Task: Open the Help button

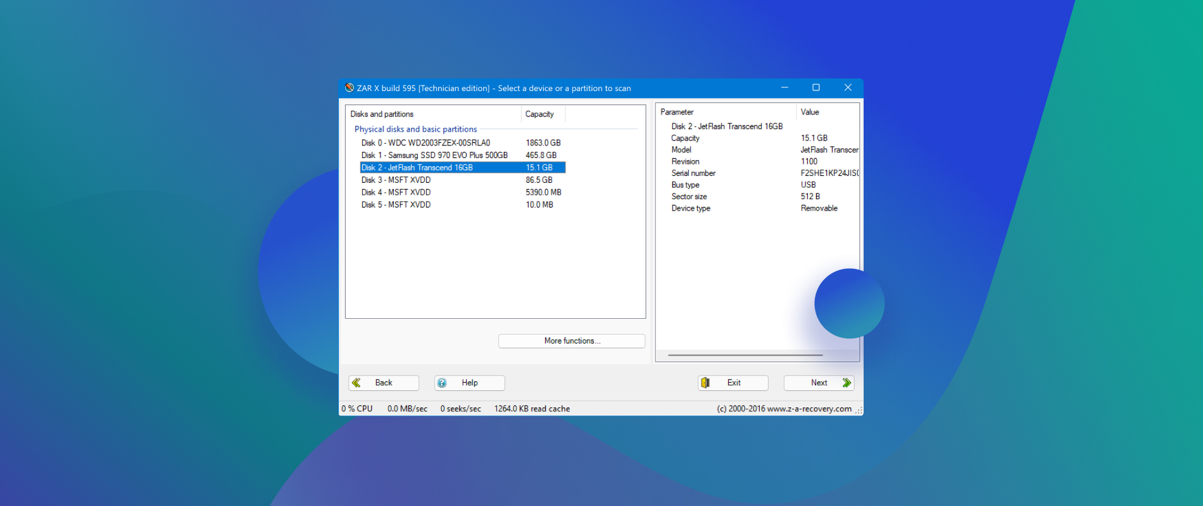Action: pos(470,383)
